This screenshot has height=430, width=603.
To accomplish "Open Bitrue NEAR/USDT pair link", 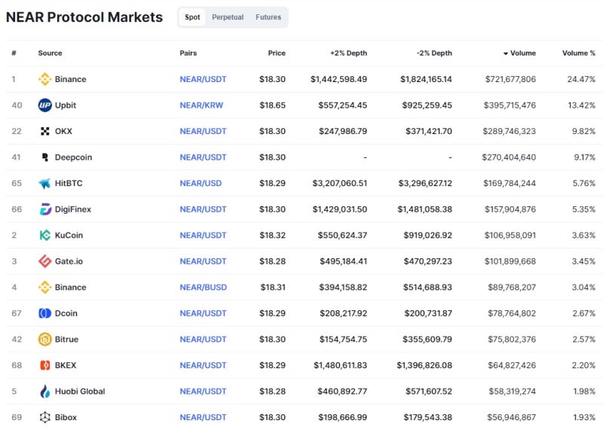I will [x=203, y=340].
